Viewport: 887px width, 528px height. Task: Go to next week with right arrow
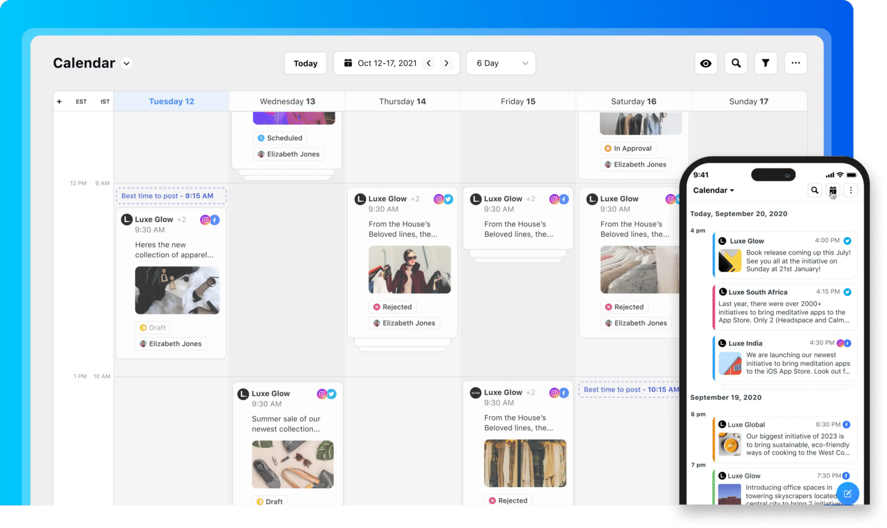(x=446, y=63)
